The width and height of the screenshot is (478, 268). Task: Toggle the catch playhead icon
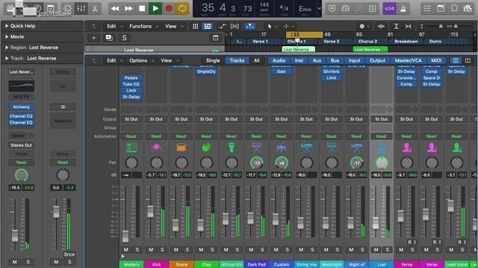point(249,27)
